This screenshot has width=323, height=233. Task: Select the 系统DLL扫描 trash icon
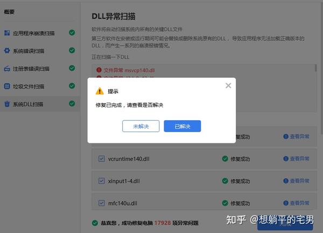tap(7, 104)
